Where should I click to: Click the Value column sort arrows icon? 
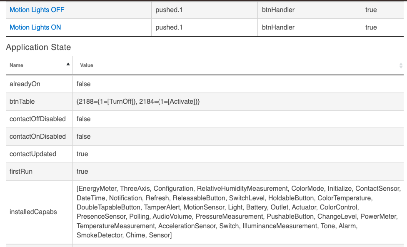[x=401, y=65]
